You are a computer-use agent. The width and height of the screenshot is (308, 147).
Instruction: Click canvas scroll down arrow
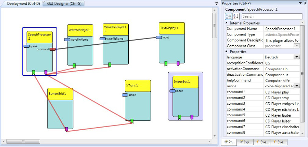[x=215, y=136]
